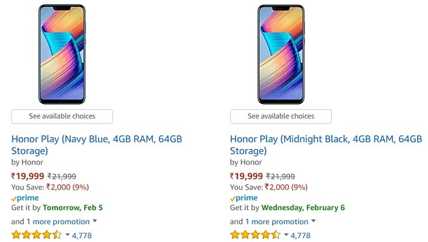The width and height of the screenshot is (428, 242).
Task: Click See available choices under Midnight Black phone
Action: [x=281, y=117]
